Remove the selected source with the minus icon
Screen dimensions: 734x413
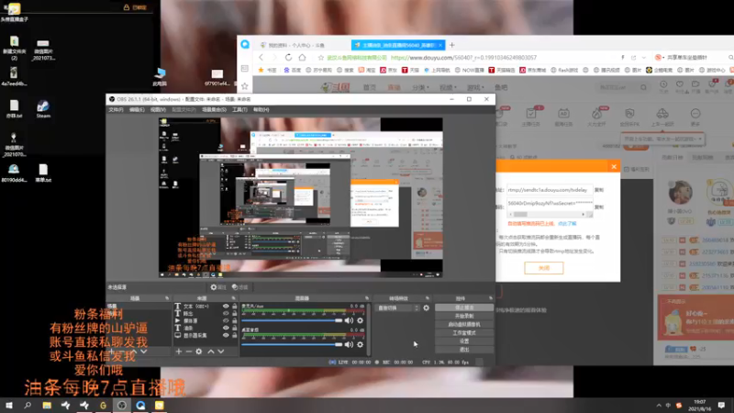(x=189, y=352)
